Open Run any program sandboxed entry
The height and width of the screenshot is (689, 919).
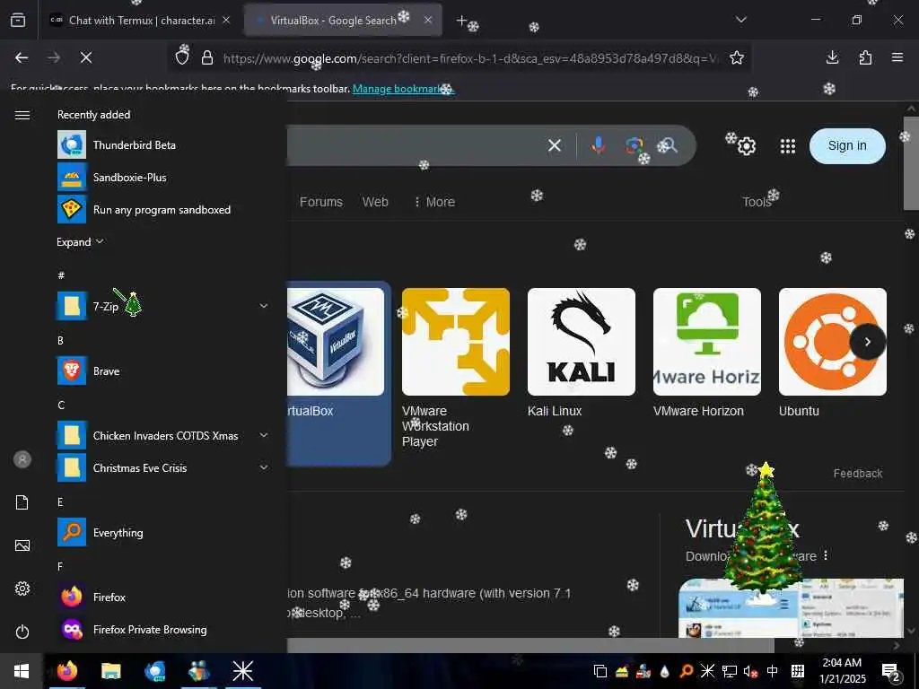[x=164, y=209]
